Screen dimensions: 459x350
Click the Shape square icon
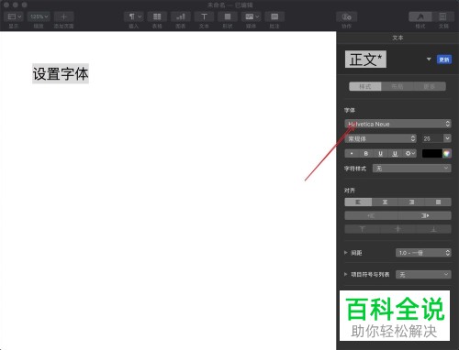[228, 16]
